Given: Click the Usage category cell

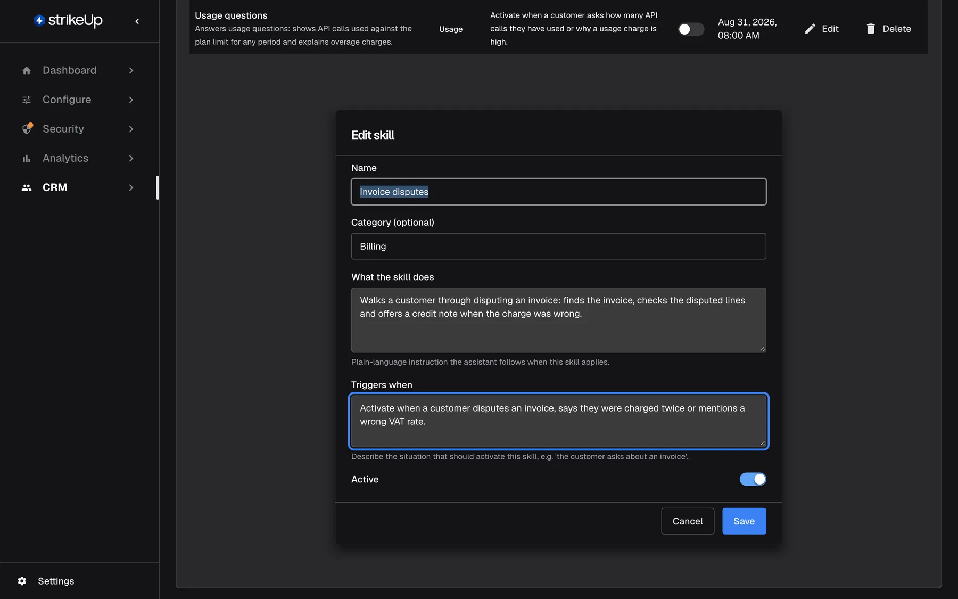Looking at the screenshot, I should (x=451, y=29).
